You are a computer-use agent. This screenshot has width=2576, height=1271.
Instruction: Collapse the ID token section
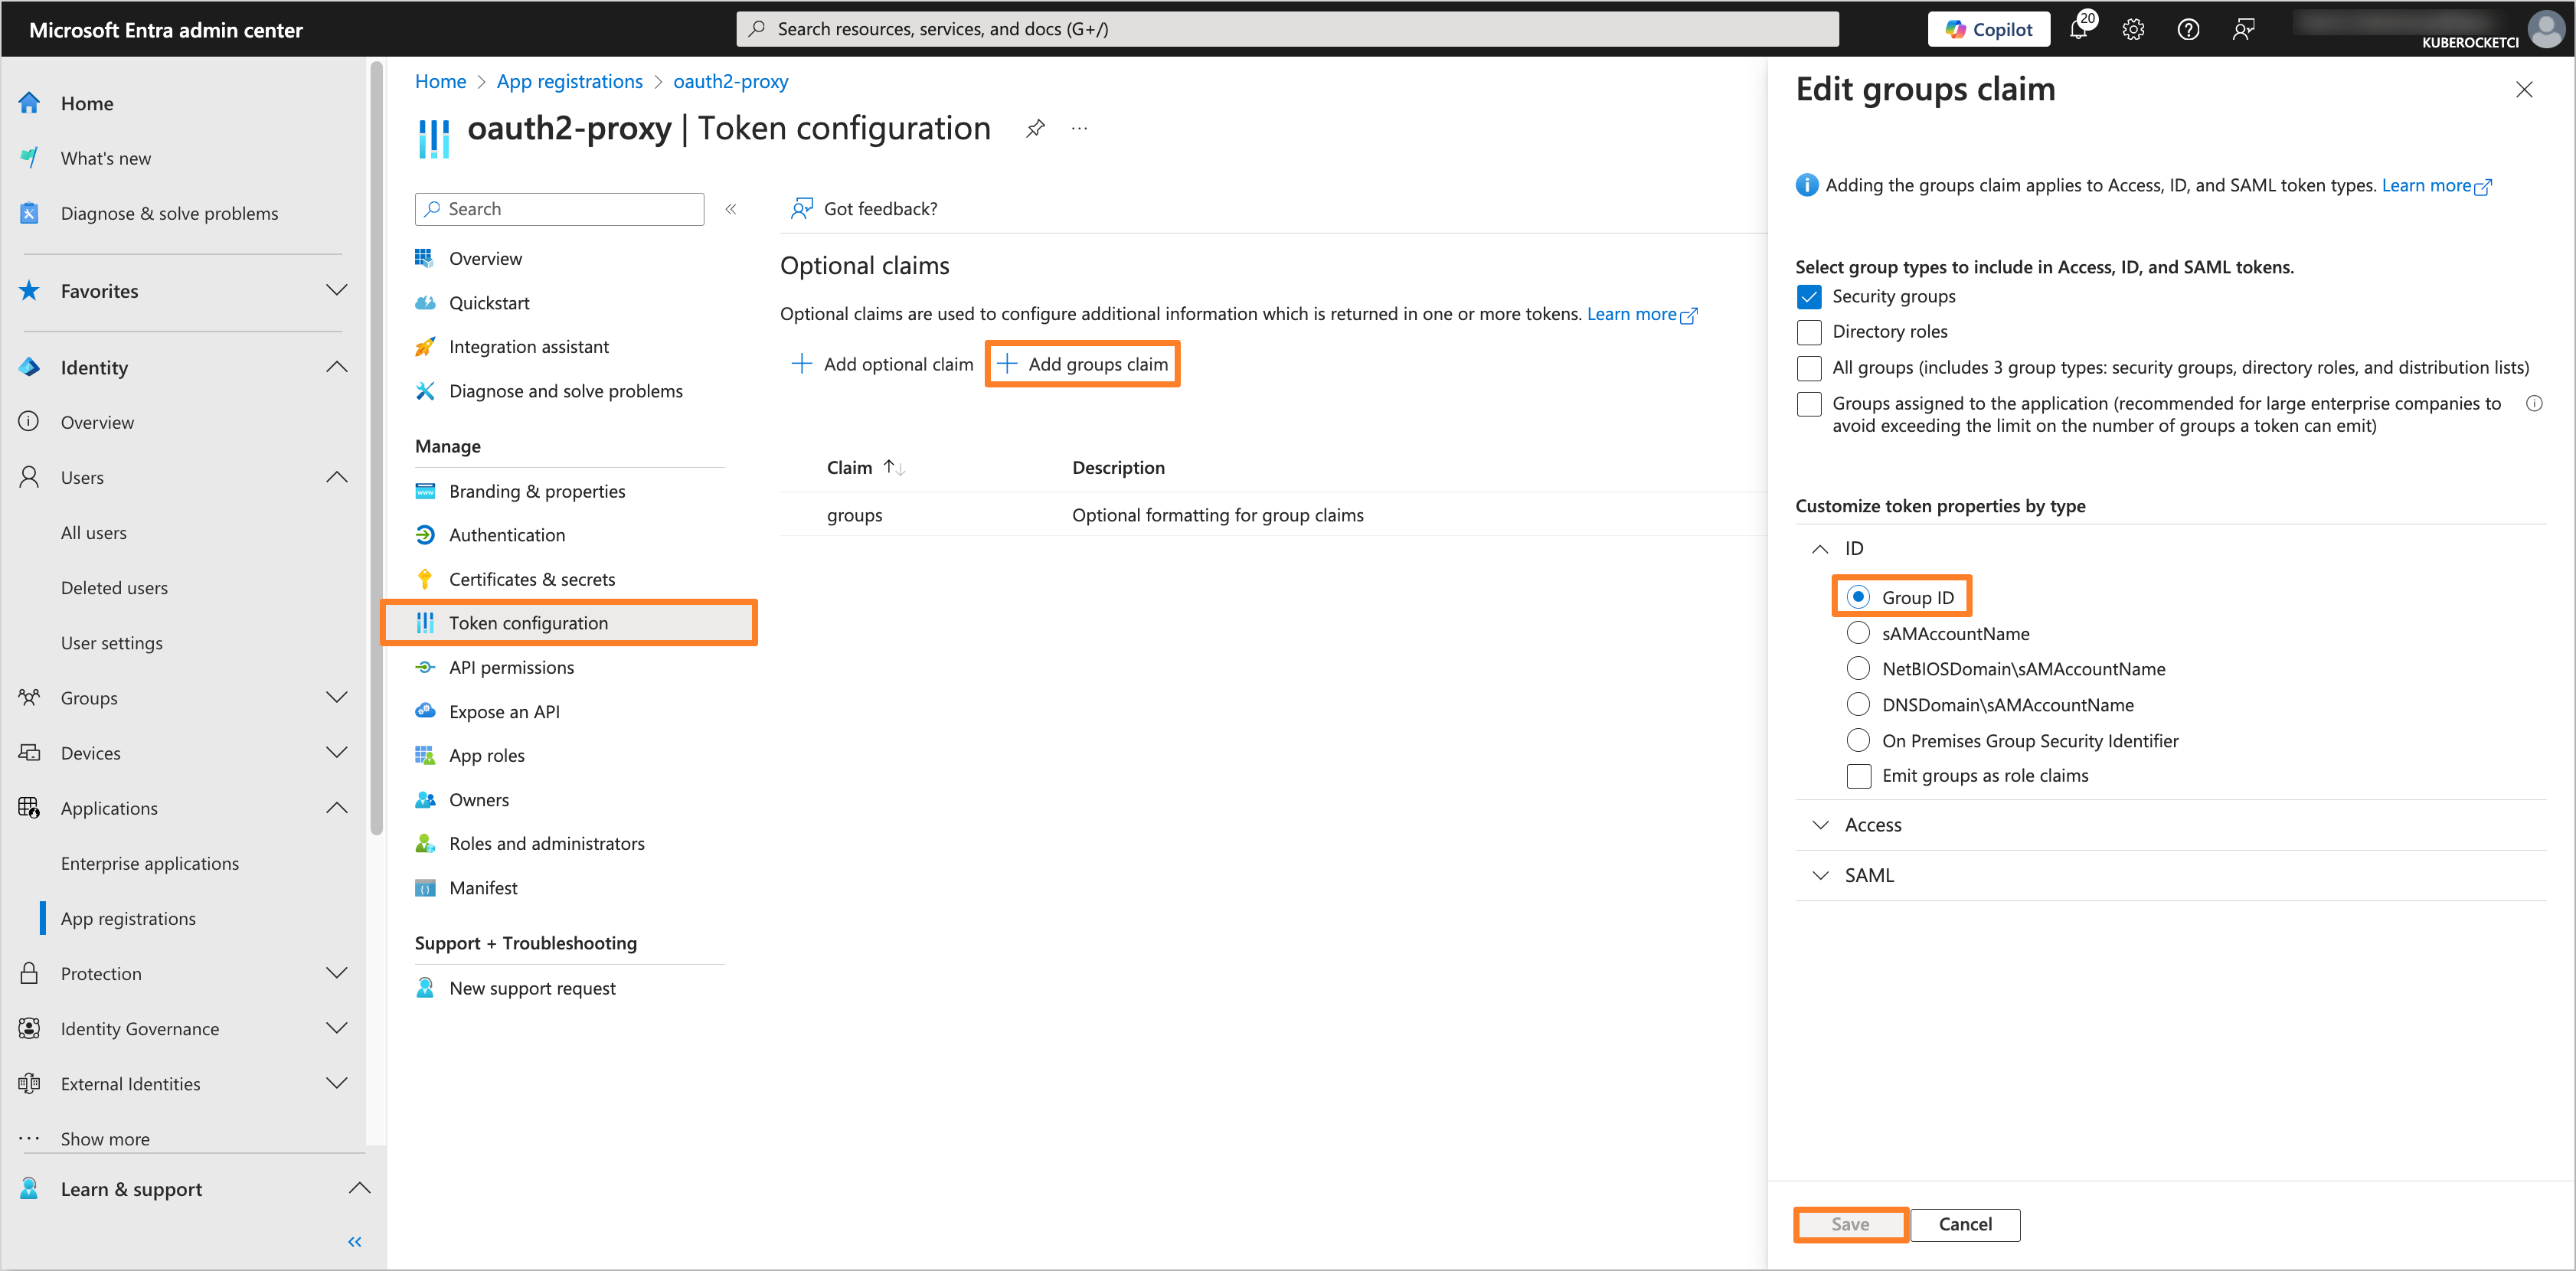1820,548
